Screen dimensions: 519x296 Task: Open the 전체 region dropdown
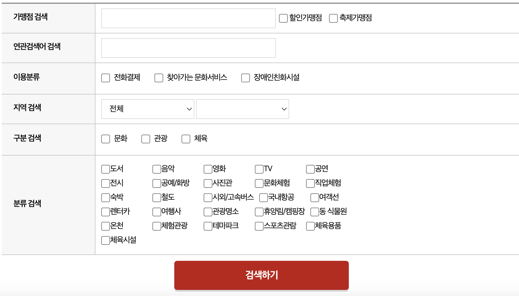click(147, 109)
